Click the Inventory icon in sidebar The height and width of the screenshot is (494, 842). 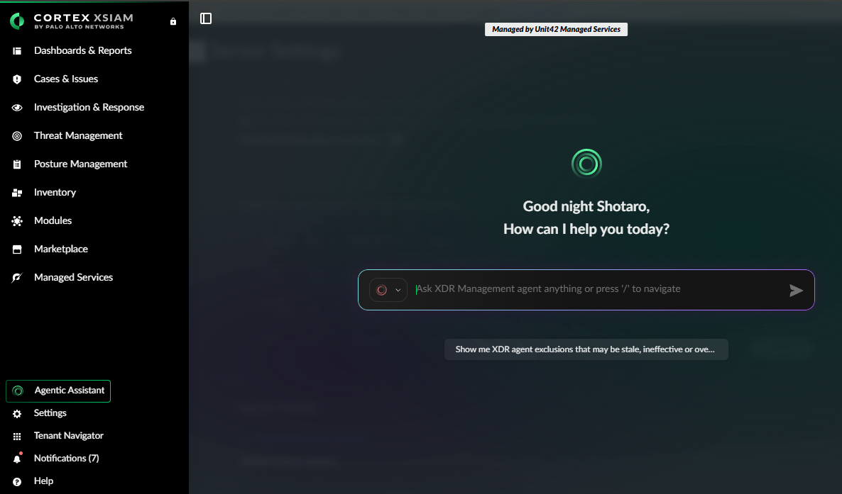click(17, 193)
